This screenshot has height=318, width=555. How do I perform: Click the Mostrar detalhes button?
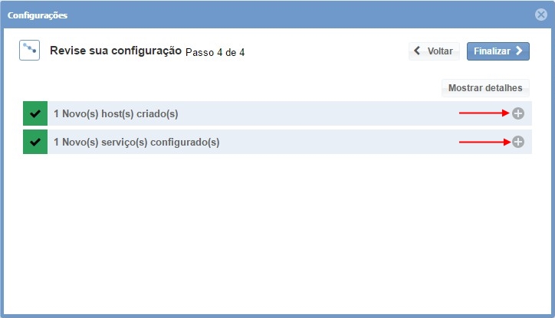click(484, 88)
